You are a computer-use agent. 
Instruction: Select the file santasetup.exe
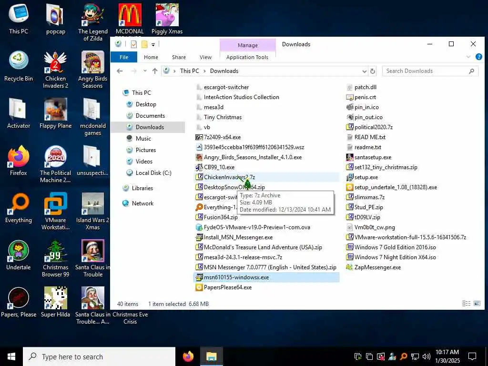click(x=373, y=157)
